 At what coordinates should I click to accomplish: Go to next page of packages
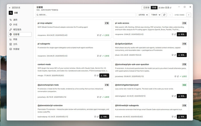pos(189,15)
